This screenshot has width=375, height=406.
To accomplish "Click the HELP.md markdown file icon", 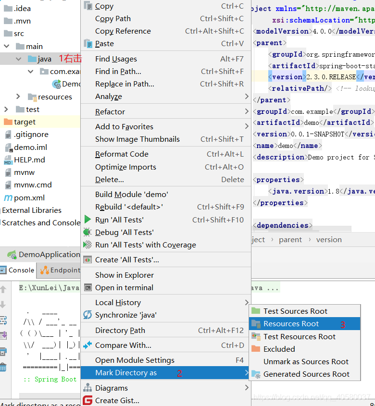I will coord(8,160).
